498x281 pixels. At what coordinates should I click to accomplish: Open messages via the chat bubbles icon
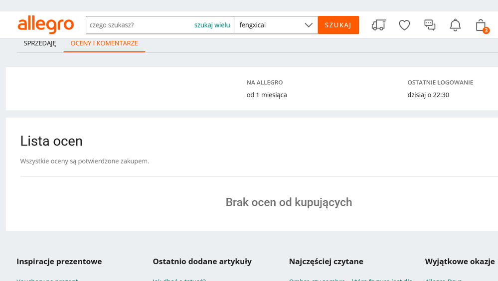click(430, 25)
